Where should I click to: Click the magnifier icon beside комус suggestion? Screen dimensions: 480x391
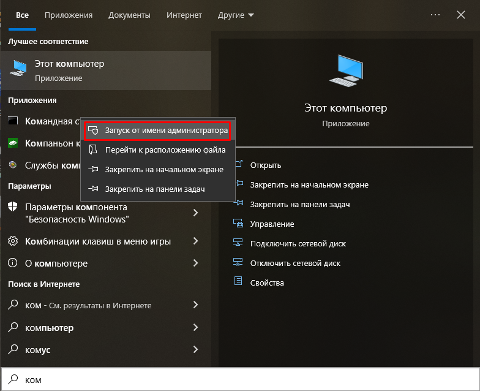(12, 349)
